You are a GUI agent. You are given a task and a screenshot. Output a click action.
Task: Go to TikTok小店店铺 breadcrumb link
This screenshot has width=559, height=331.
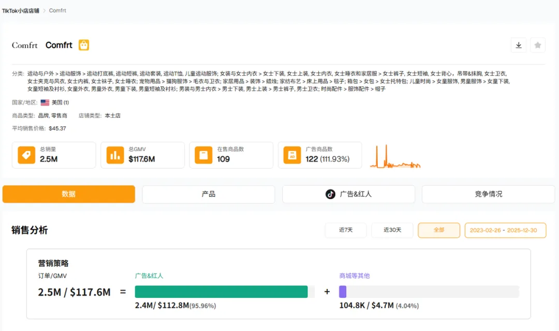pyautogui.click(x=21, y=10)
